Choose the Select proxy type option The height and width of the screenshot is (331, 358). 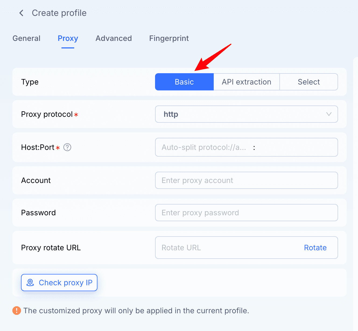click(x=308, y=82)
